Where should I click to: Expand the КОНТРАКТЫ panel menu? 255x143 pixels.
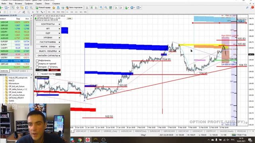[48, 24]
